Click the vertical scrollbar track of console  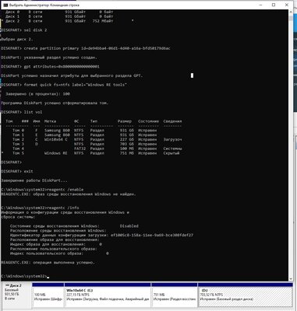click(x=291, y=145)
